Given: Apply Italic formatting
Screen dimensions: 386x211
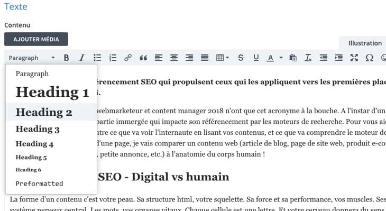Looking at the screenshot, I should 82,58.
